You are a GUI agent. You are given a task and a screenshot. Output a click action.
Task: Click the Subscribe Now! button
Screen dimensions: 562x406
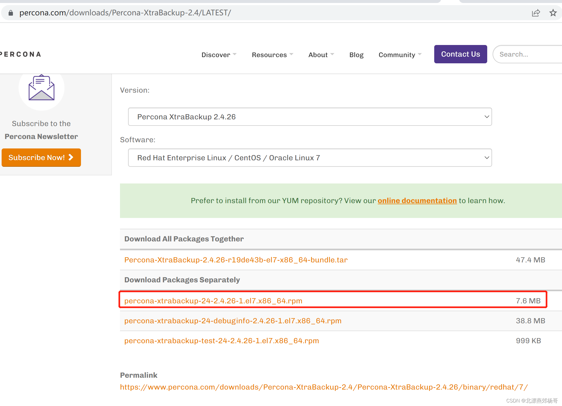pyautogui.click(x=41, y=157)
